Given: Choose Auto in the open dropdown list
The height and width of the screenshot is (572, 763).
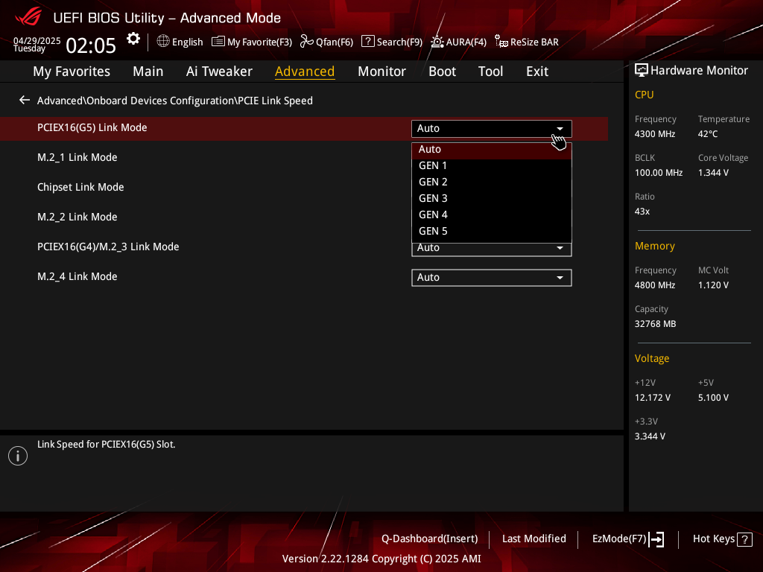Looking at the screenshot, I should [x=492, y=150].
